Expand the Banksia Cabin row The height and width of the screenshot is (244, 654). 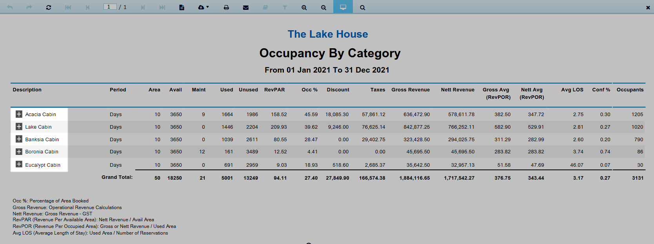(19, 139)
